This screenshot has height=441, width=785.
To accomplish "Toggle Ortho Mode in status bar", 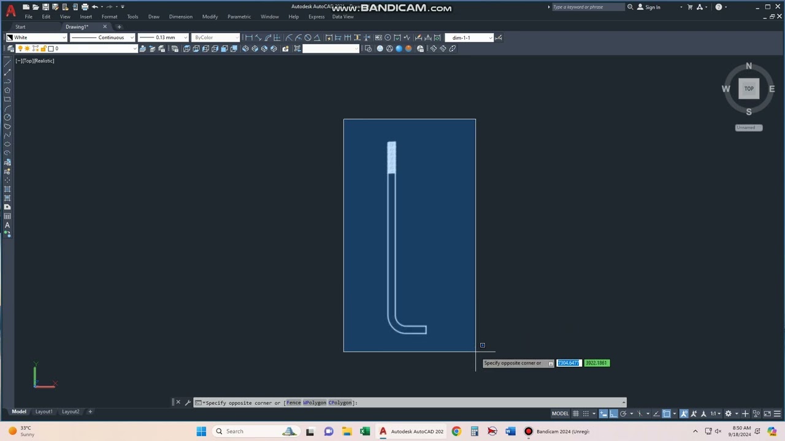I will (x=613, y=413).
